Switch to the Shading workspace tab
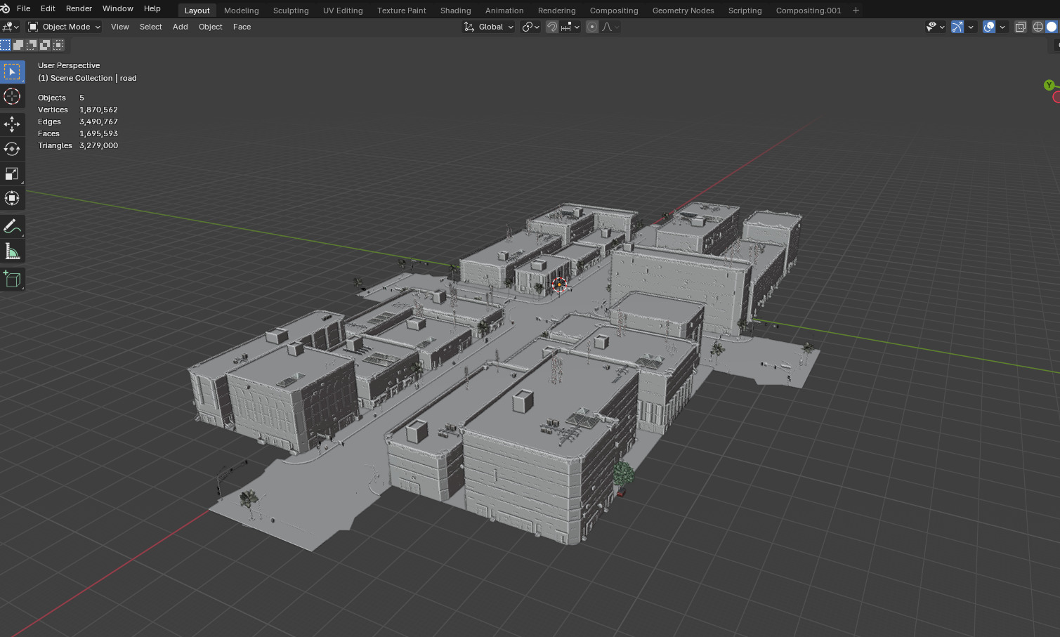This screenshot has width=1060, height=637. [x=455, y=11]
